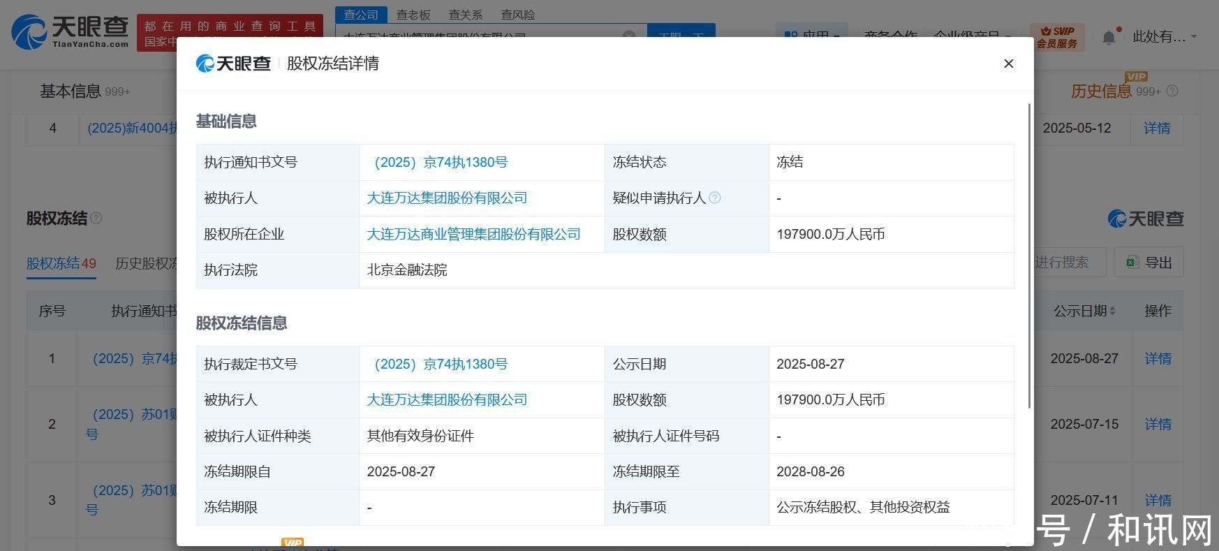Screen dimensions: 1219x551
Task: Open 大连万达集团股份有限公司 under 基础信息 被执行人
Action: 448,198
